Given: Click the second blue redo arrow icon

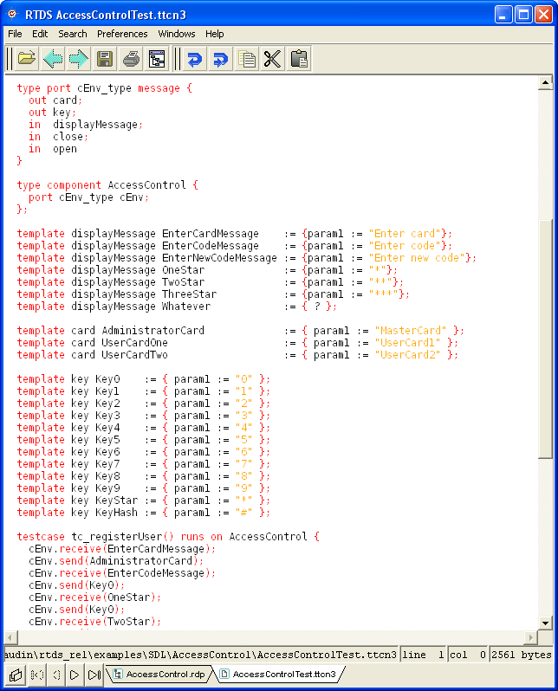Looking at the screenshot, I should tap(221, 59).
